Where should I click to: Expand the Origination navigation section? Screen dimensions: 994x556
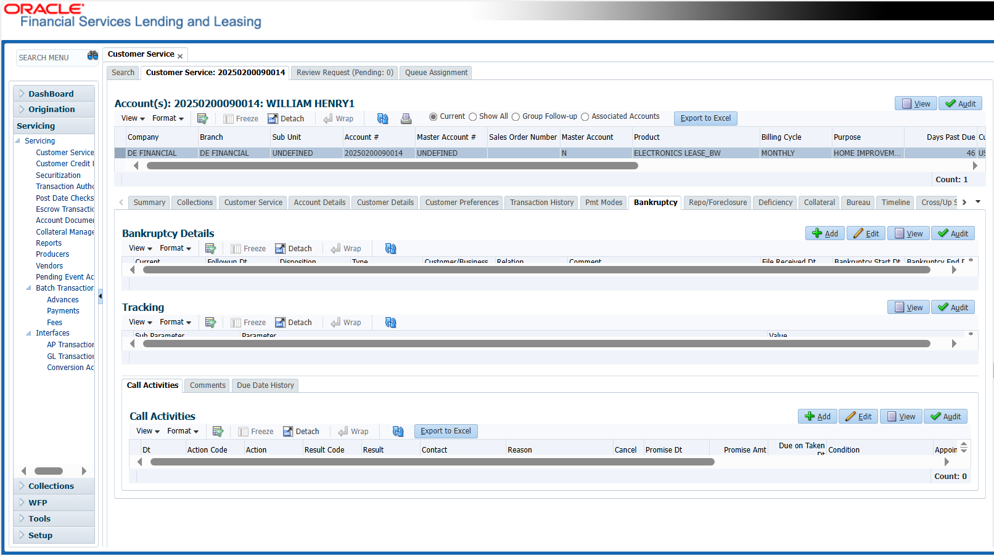[x=54, y=109]
